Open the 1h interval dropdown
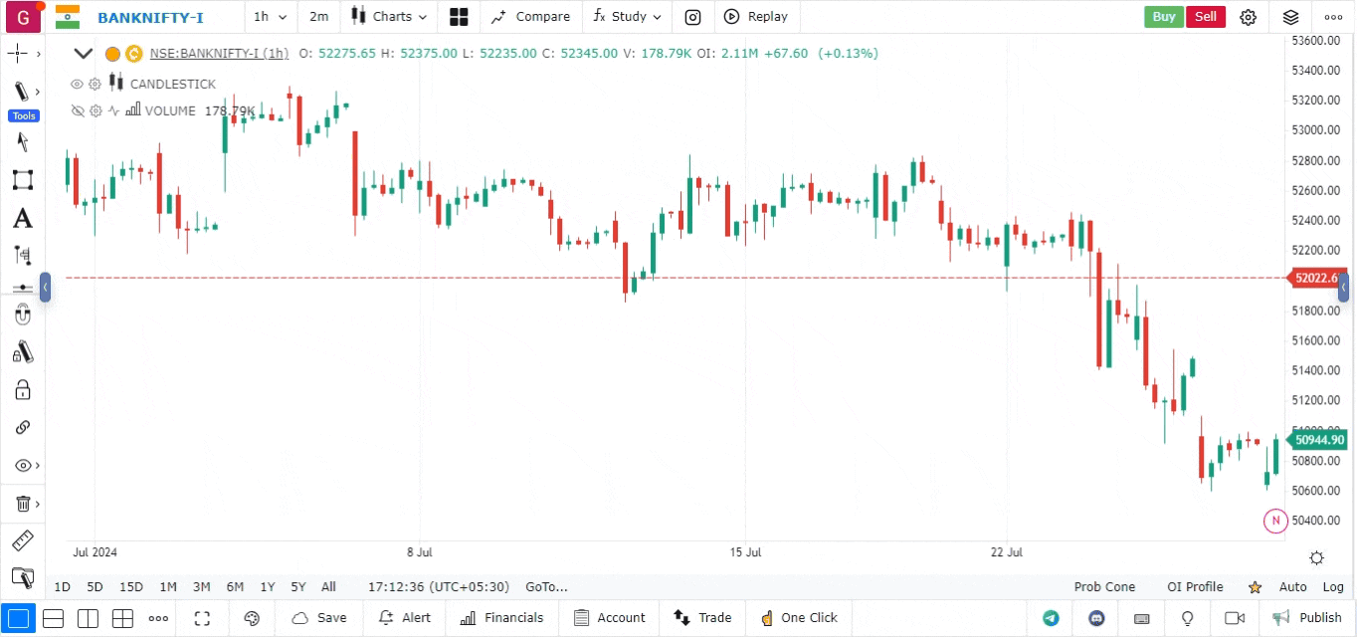Image resolution: width=1357 pixels, height=637 pixels. click(270, 17)
